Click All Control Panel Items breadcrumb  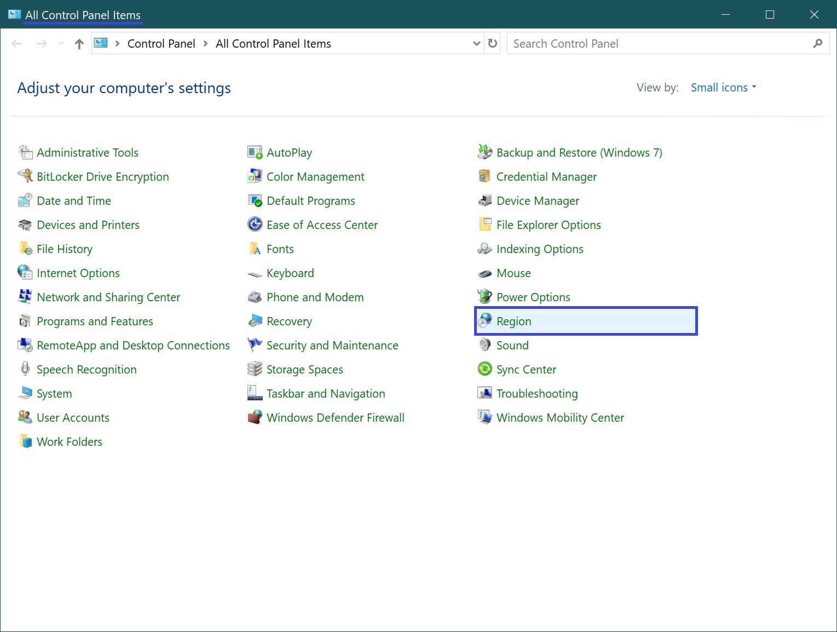pos(273,44)
